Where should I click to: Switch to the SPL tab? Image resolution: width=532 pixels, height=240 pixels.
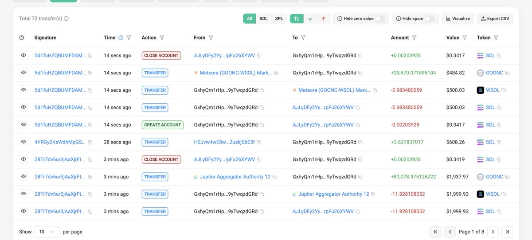click(279, 19)
